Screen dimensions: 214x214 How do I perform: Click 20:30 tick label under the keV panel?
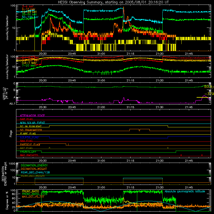tap(43, 54)
